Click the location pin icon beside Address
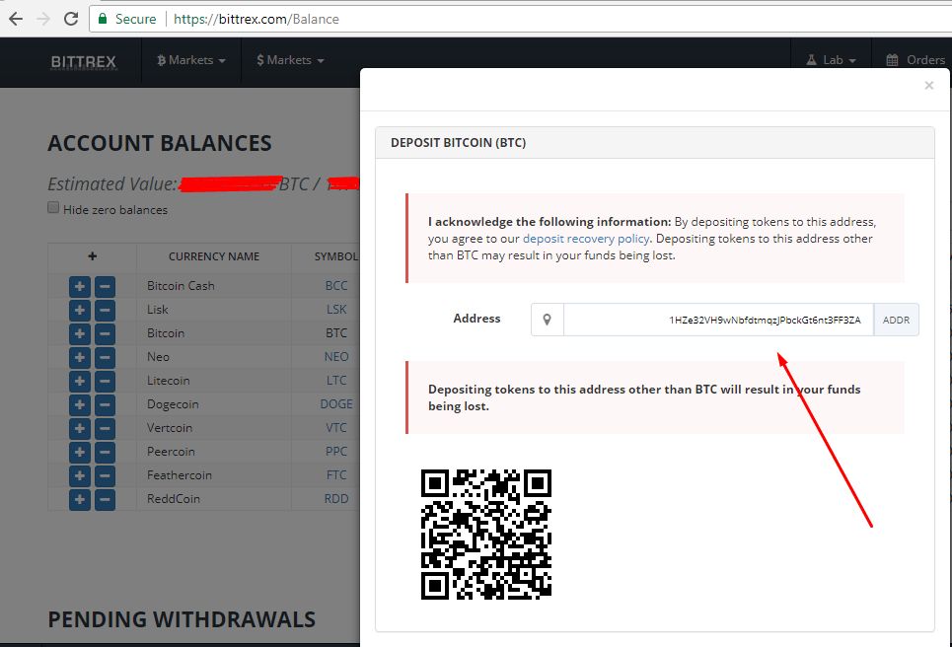 point(548,320)
